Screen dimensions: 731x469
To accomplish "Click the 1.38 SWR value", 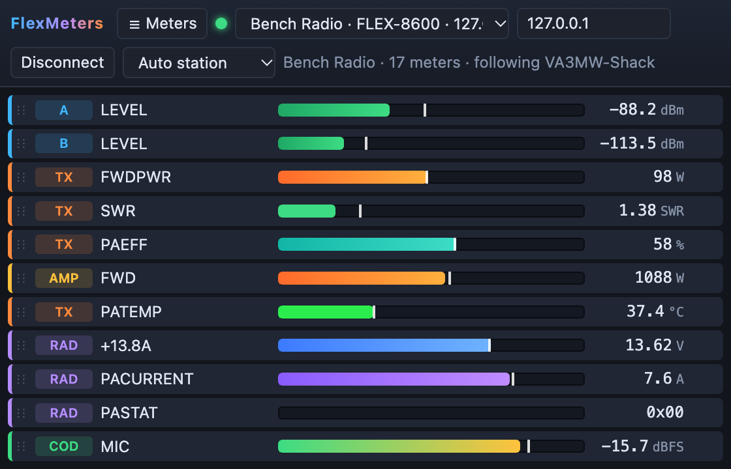I will click(x=652, y=210).
